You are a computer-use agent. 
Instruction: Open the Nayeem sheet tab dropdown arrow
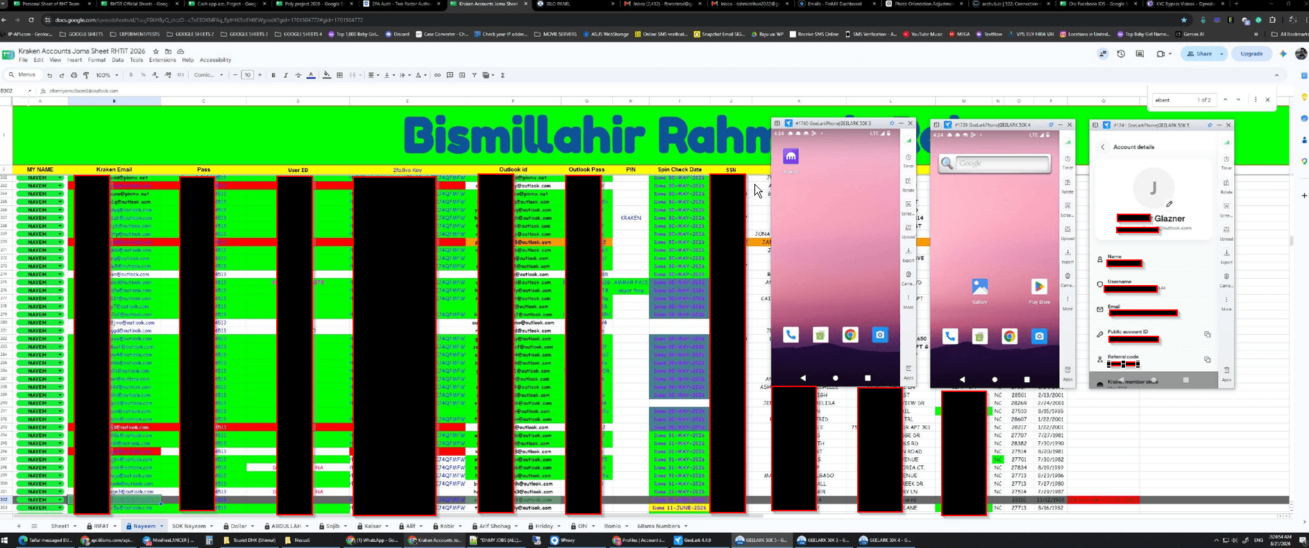click(162, 526)
